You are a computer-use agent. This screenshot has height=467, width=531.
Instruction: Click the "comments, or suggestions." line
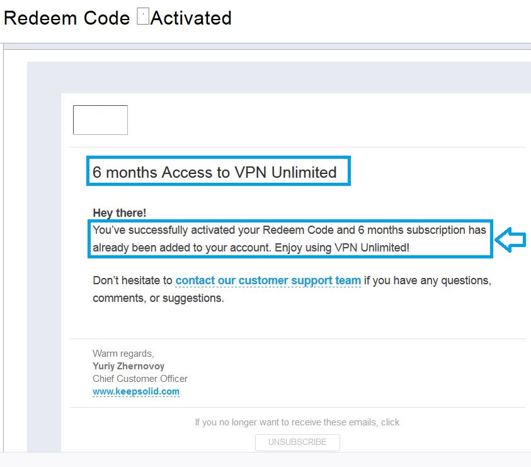point(158,298)
